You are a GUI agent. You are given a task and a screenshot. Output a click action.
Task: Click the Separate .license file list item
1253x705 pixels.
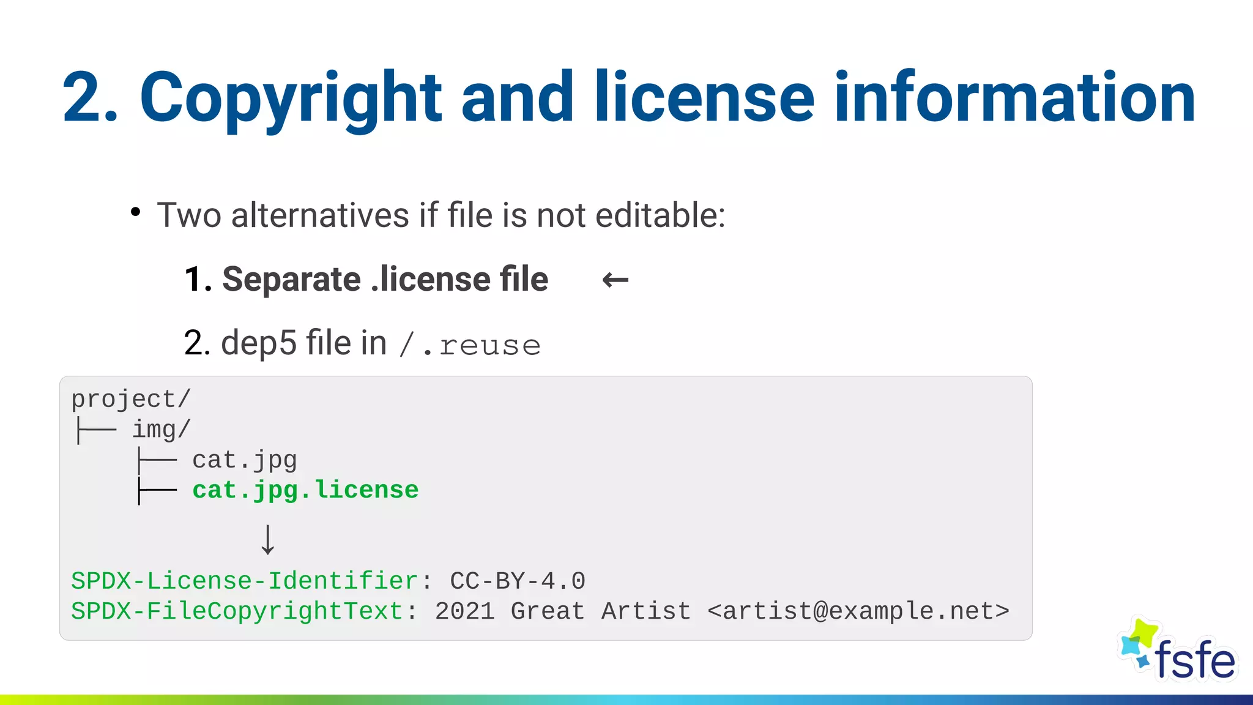pyautogui.click(x=366, y=280)
